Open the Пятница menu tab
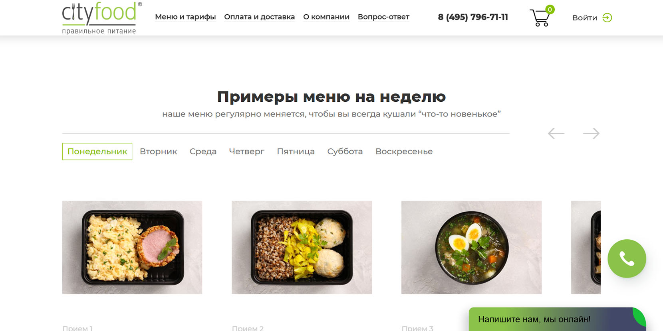The image size is (663, 331). 296,152
